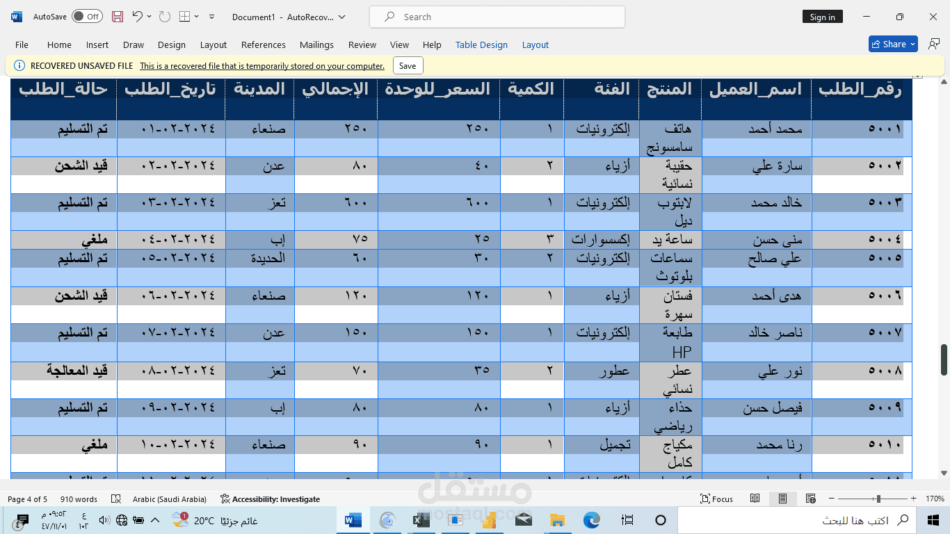Select Web Layout view icon
950x534 pixels.
tap(810, 499)
